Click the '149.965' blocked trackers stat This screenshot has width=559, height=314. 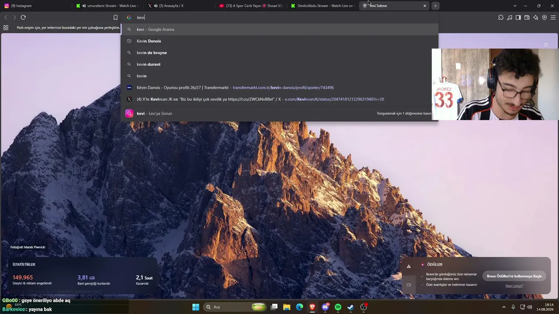[23, 277]
